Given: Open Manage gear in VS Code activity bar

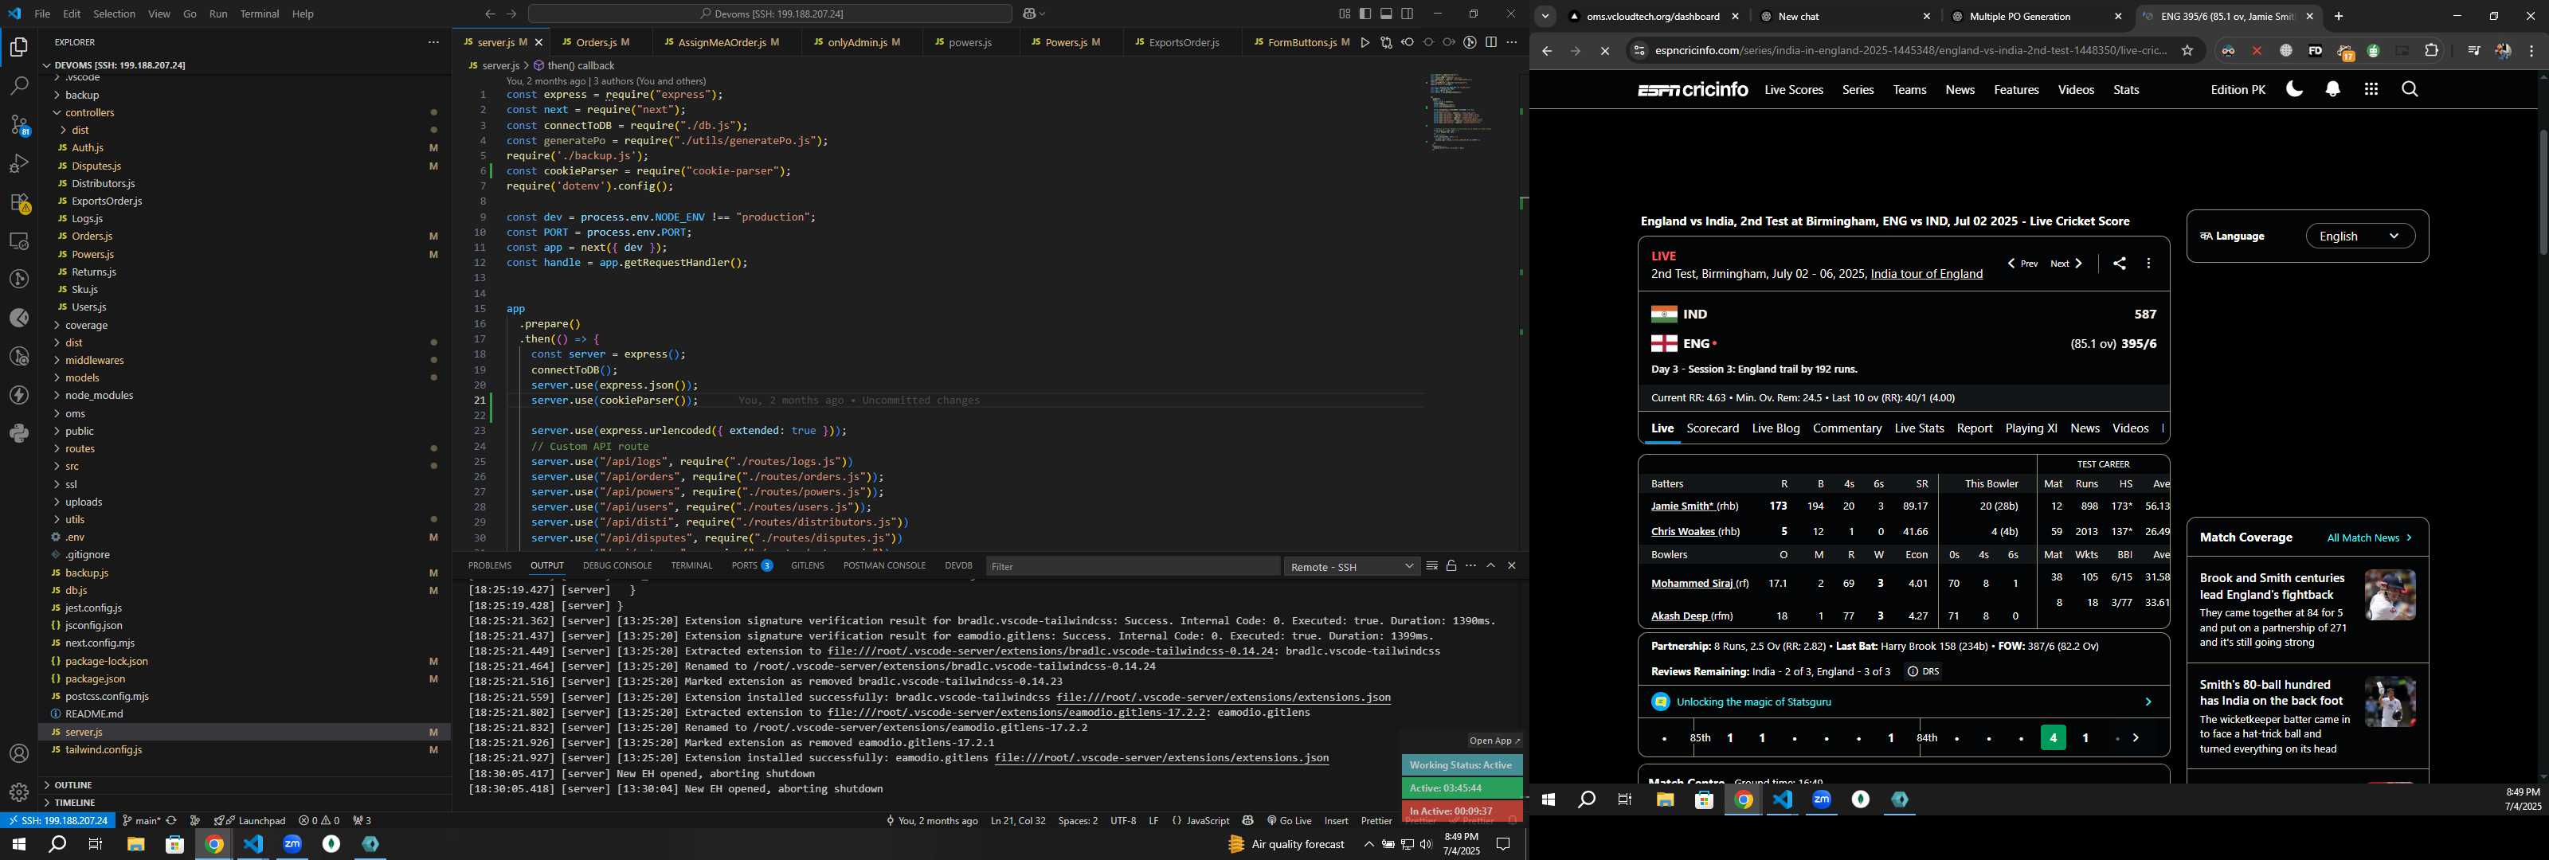Looking at the screenshot, I should click(x=19, y=792).
